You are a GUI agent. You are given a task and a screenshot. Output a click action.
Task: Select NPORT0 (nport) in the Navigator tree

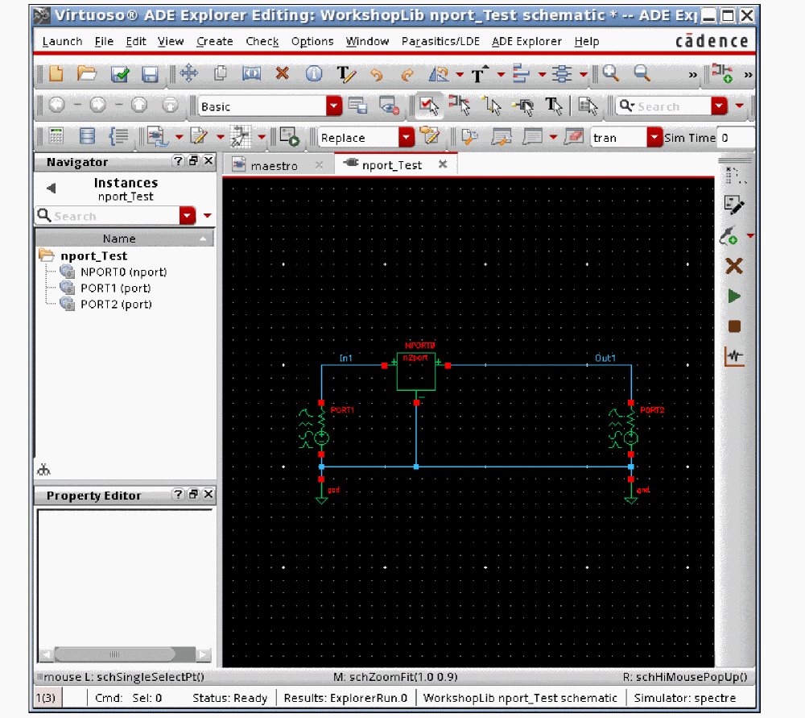123,272
